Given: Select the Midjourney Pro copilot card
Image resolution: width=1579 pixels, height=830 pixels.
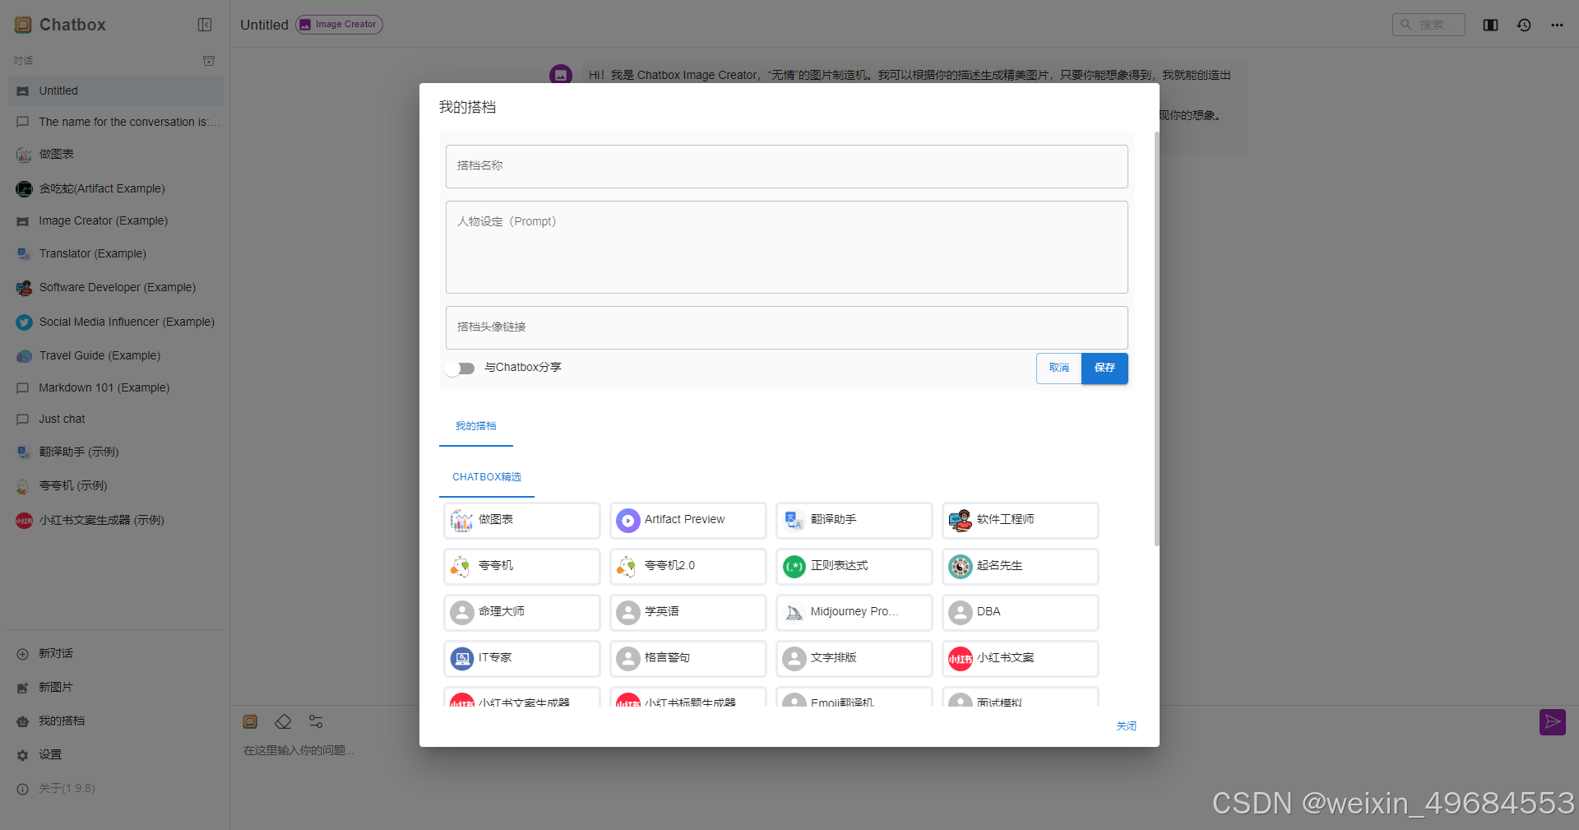Looking at the screenshot, I should coord(854,612).
